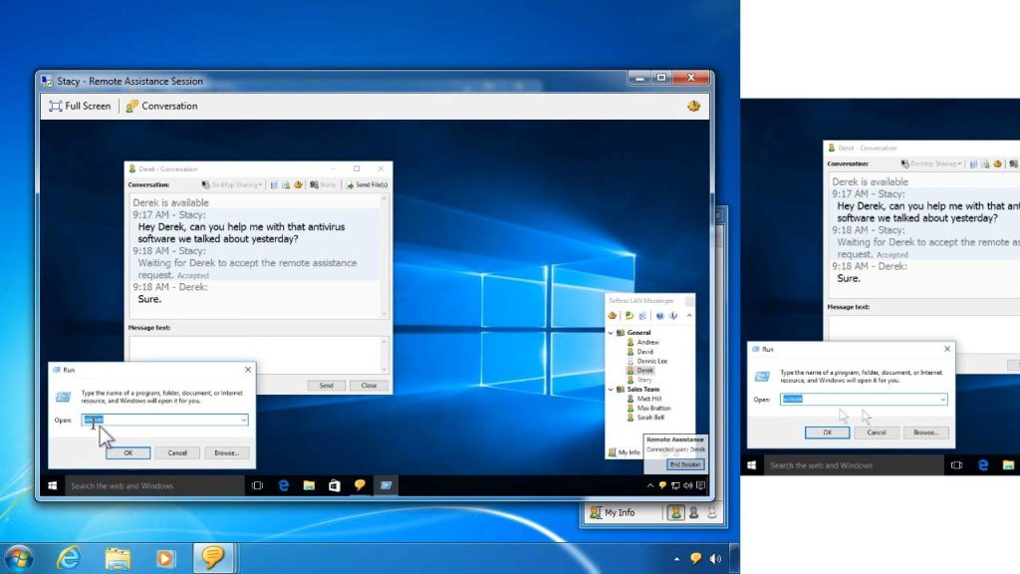
Task: Collapse the Sales Team group in the user list
Action: [611, 390]
